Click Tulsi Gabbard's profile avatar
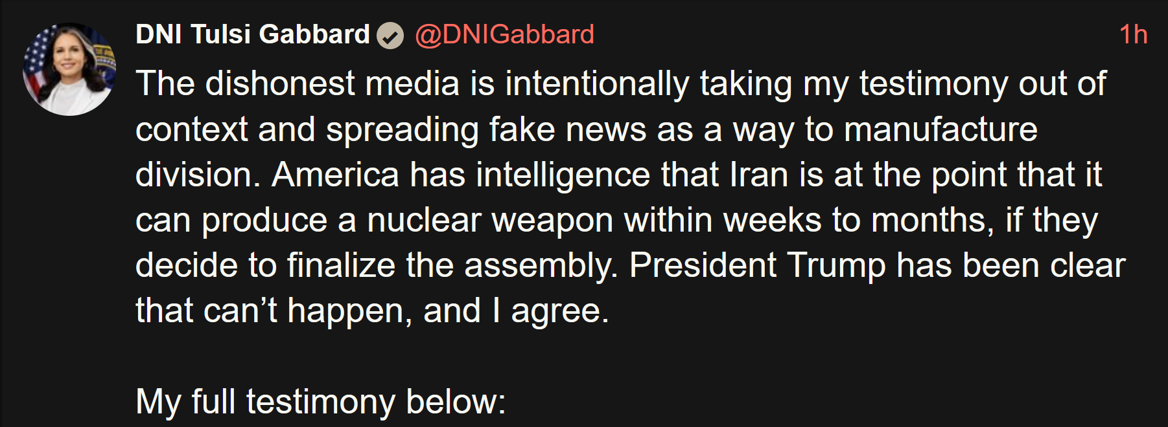1168x427 pixels. click(x=69, y=69)
